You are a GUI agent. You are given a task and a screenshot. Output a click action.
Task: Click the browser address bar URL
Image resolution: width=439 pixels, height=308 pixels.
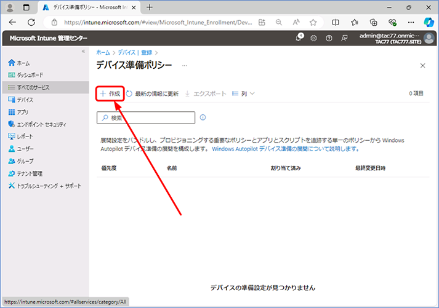coord(158,23)
